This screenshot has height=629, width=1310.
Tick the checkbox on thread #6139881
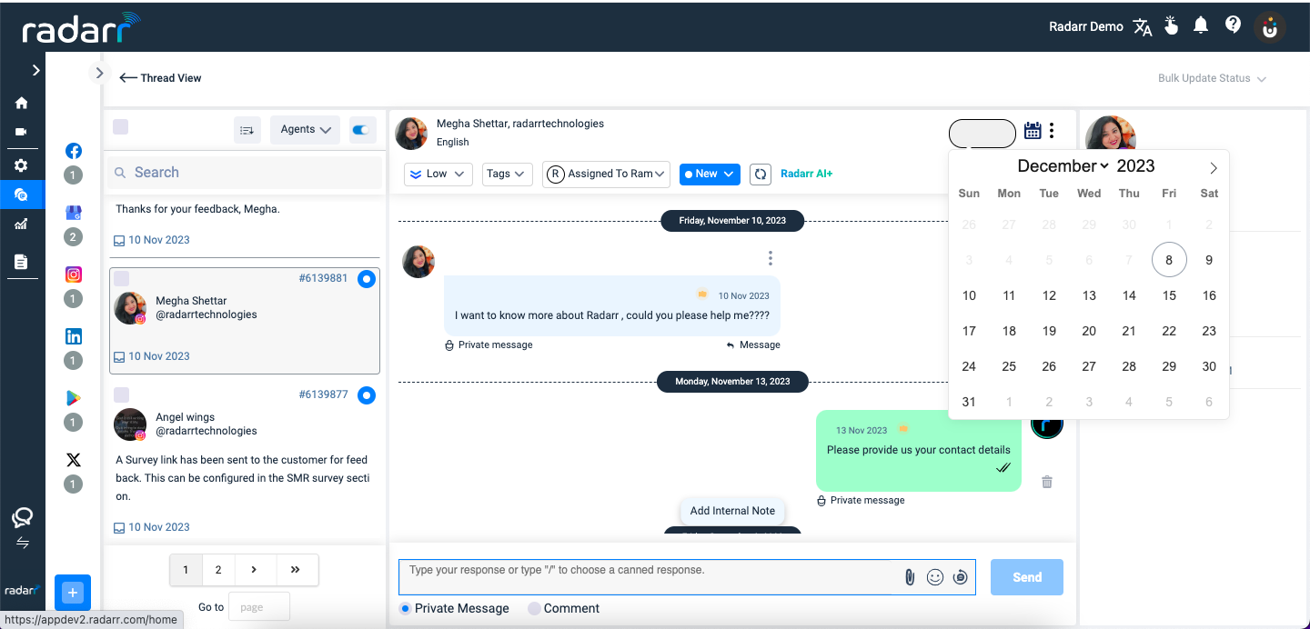click(x=121, y=278)
